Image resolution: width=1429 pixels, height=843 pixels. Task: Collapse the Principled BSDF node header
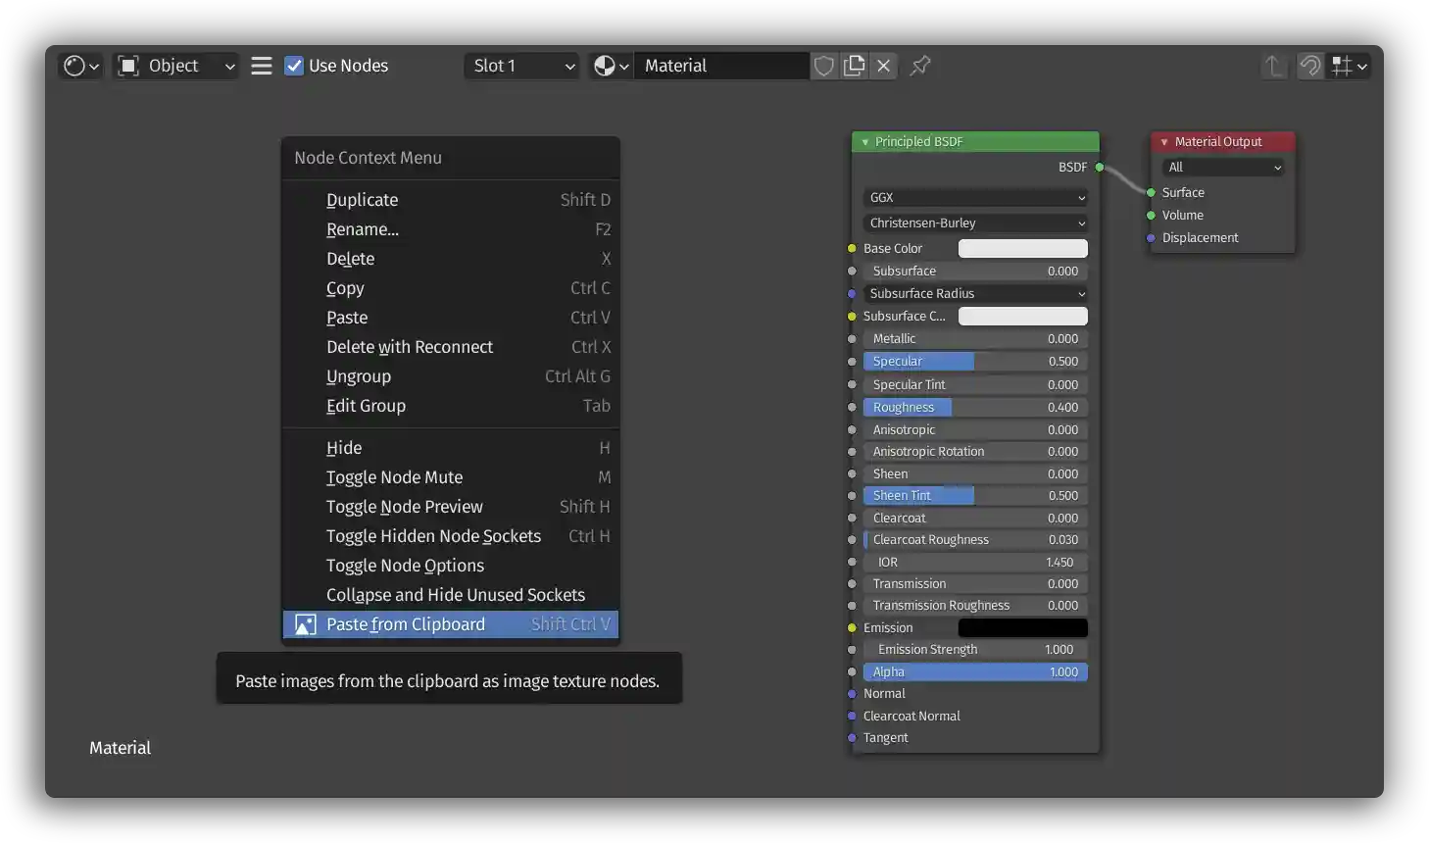[x=863, y=141]
